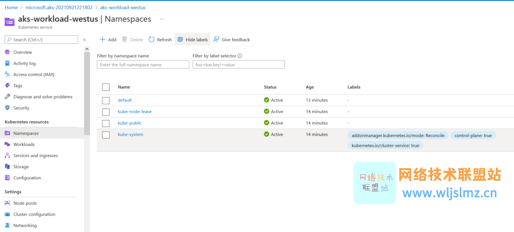Click the kubernetes.io/cluster-service: true label
The height and width of the screenshot is (232, 514).
coord(385,145)
